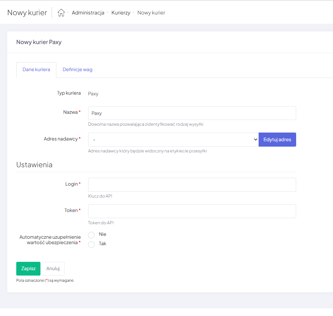
Task: Open the Definicje wag tab
Action: 77,70
